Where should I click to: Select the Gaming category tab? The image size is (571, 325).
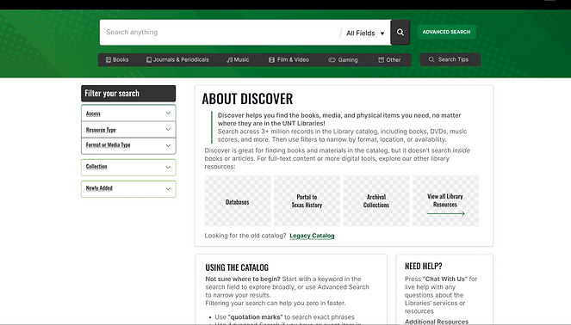[343, 59]
